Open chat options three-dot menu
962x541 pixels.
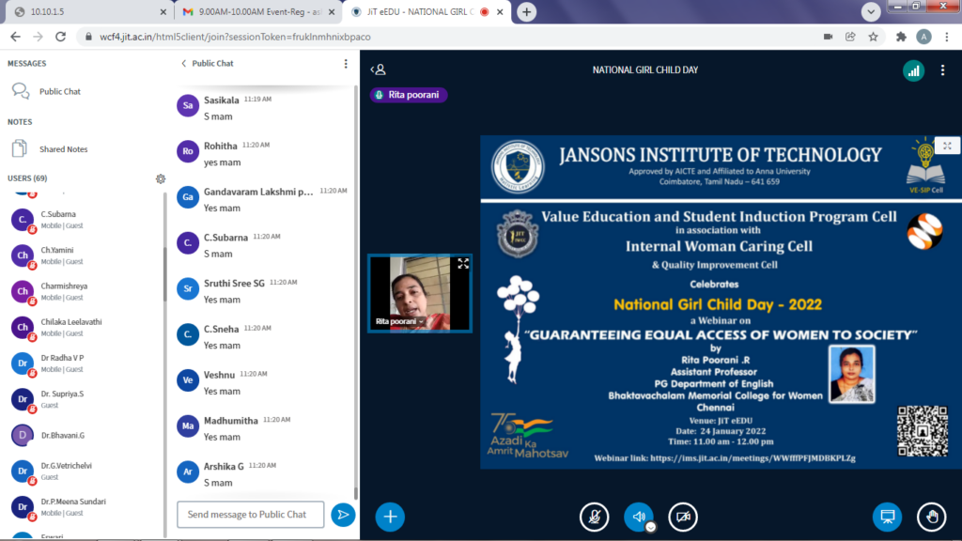point(346,64)
